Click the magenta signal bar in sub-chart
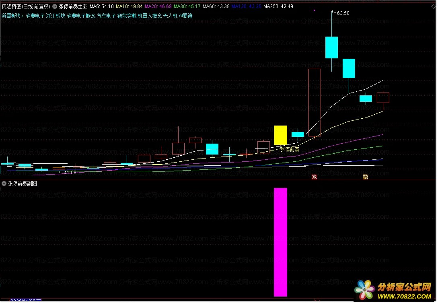Image resolution: width=438 pixels, height=303 pixels. click(280, 242)
